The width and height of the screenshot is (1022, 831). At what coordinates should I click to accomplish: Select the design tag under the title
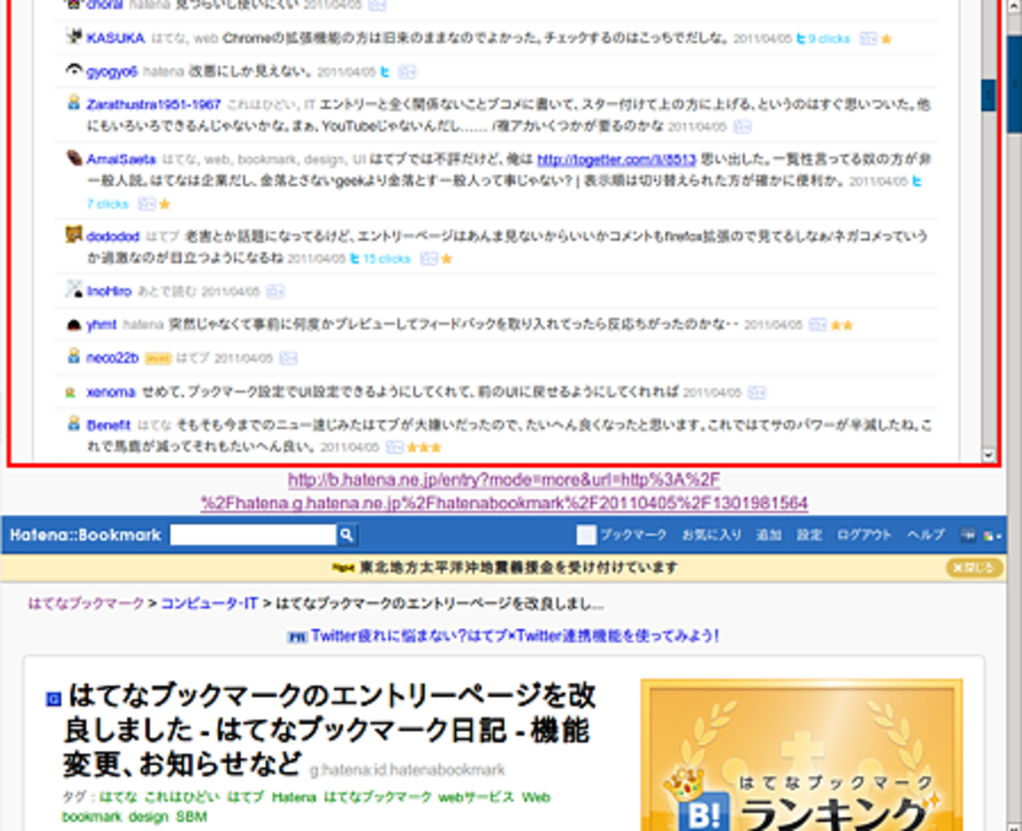pyautogui.click(x=149, y=816)
